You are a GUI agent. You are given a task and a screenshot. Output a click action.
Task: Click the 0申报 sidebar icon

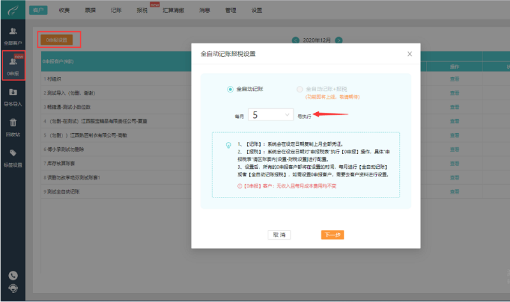(13, 66)
